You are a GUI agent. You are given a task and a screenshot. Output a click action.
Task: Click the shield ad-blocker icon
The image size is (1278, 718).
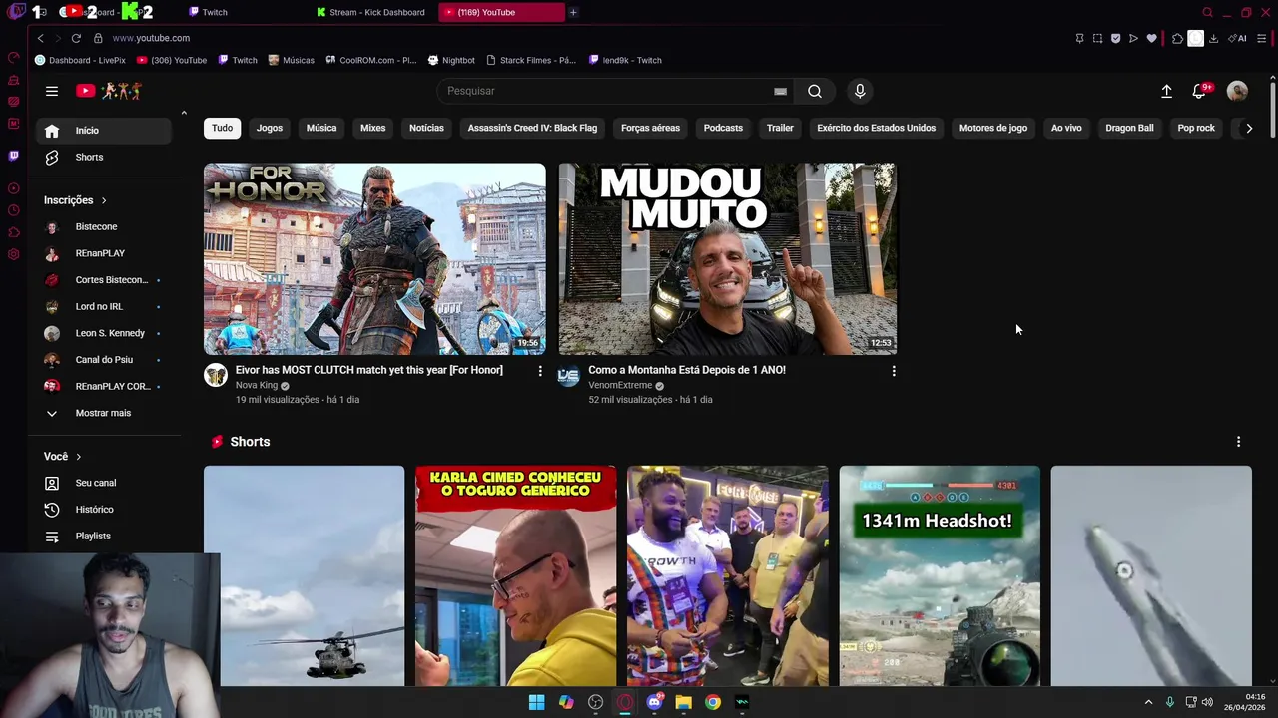pyautogui.click(x=1115, y=38)
